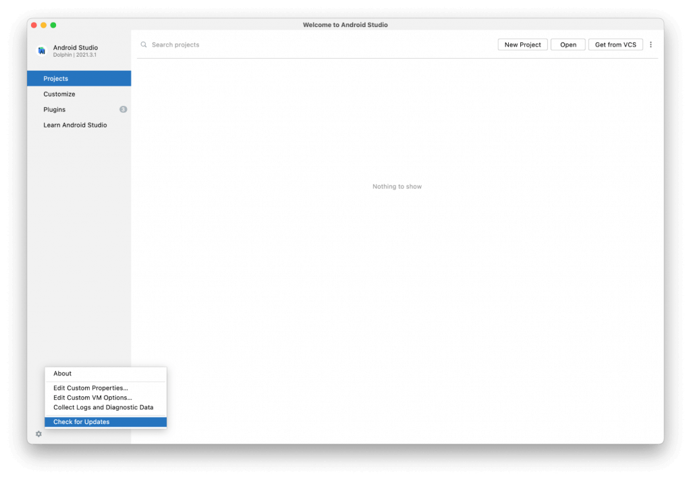Select Collect Logs and Diagnostic Data
The width and height of the screenshot is (691, 480).
coord(103,407)
